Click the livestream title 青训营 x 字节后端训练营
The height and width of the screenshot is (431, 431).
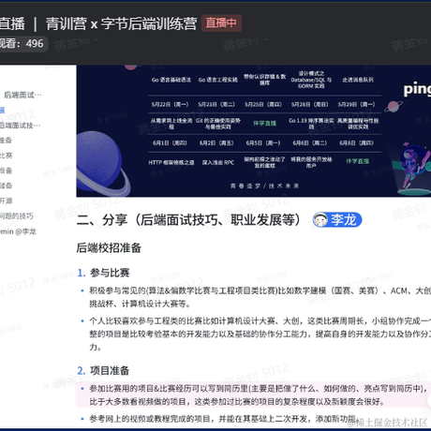pyautogui.click(x=121, y=23)
